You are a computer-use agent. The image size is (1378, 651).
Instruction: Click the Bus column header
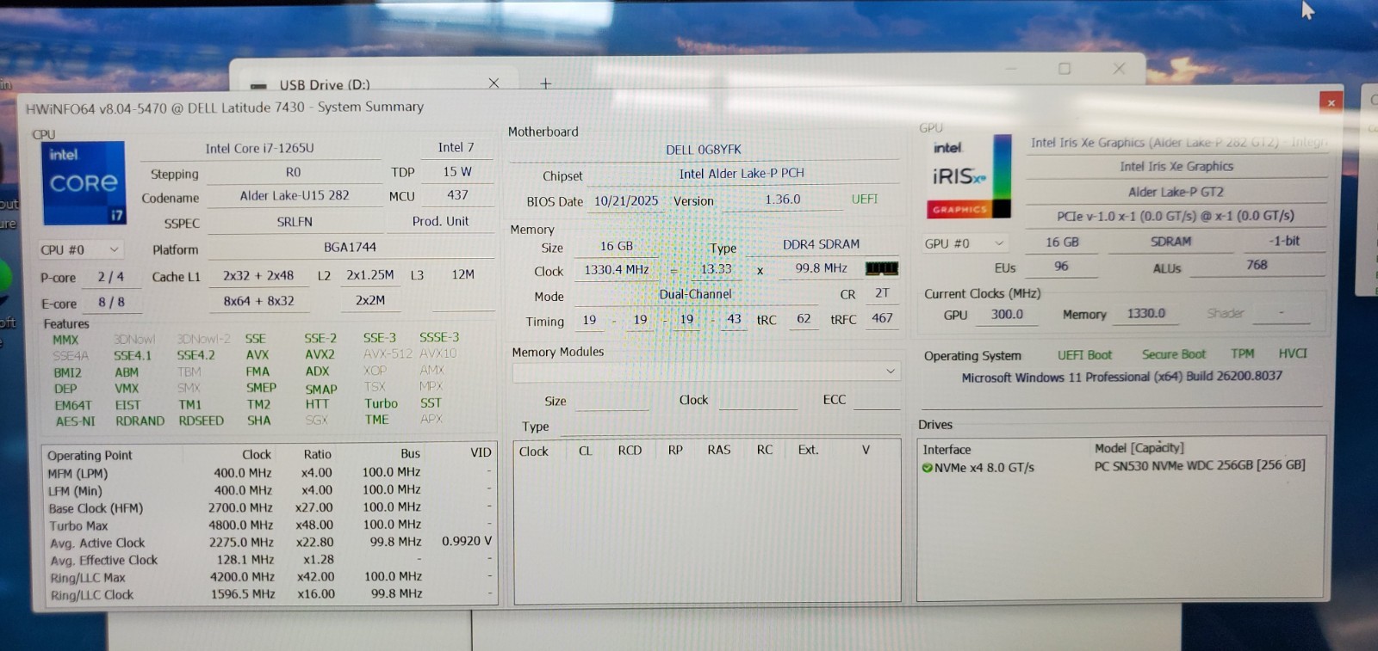point(410,453)
